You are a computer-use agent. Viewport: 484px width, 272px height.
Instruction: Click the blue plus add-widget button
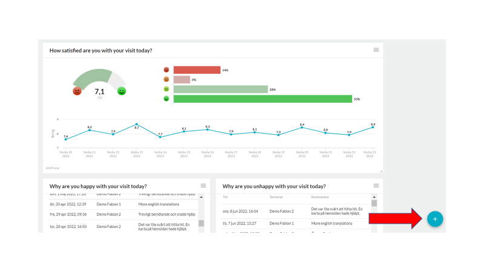(x=435, y=219)
